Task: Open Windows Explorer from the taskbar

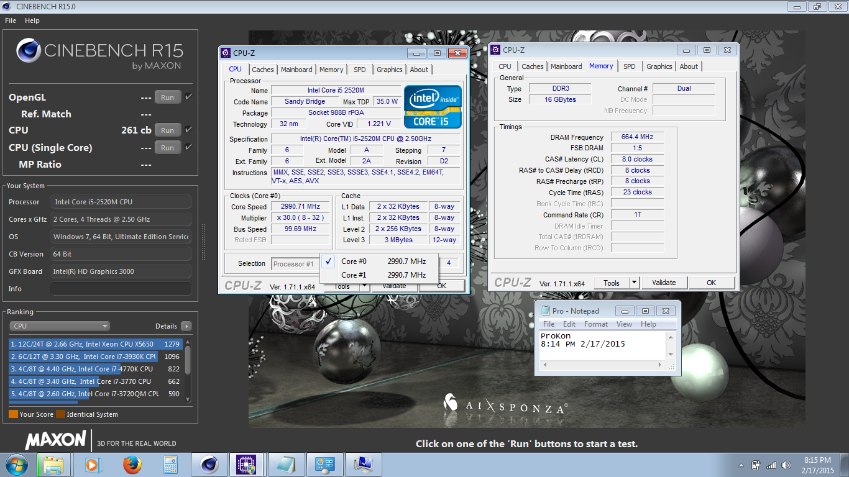Action: click(53, 465)
